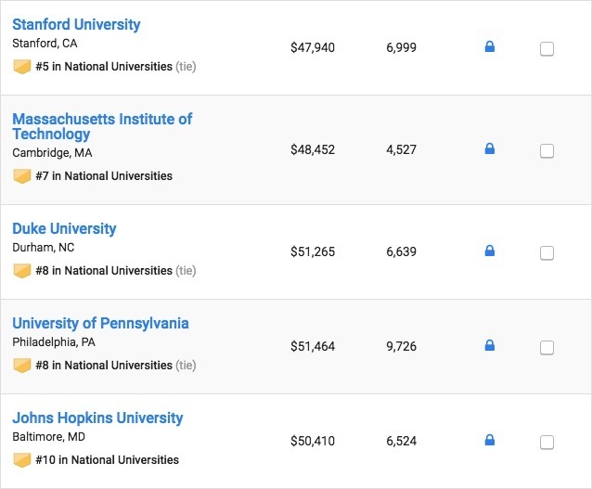Click lock icon in University of Pennsylvania row
The height and width of the screenshot is (489, 592).
490,345
